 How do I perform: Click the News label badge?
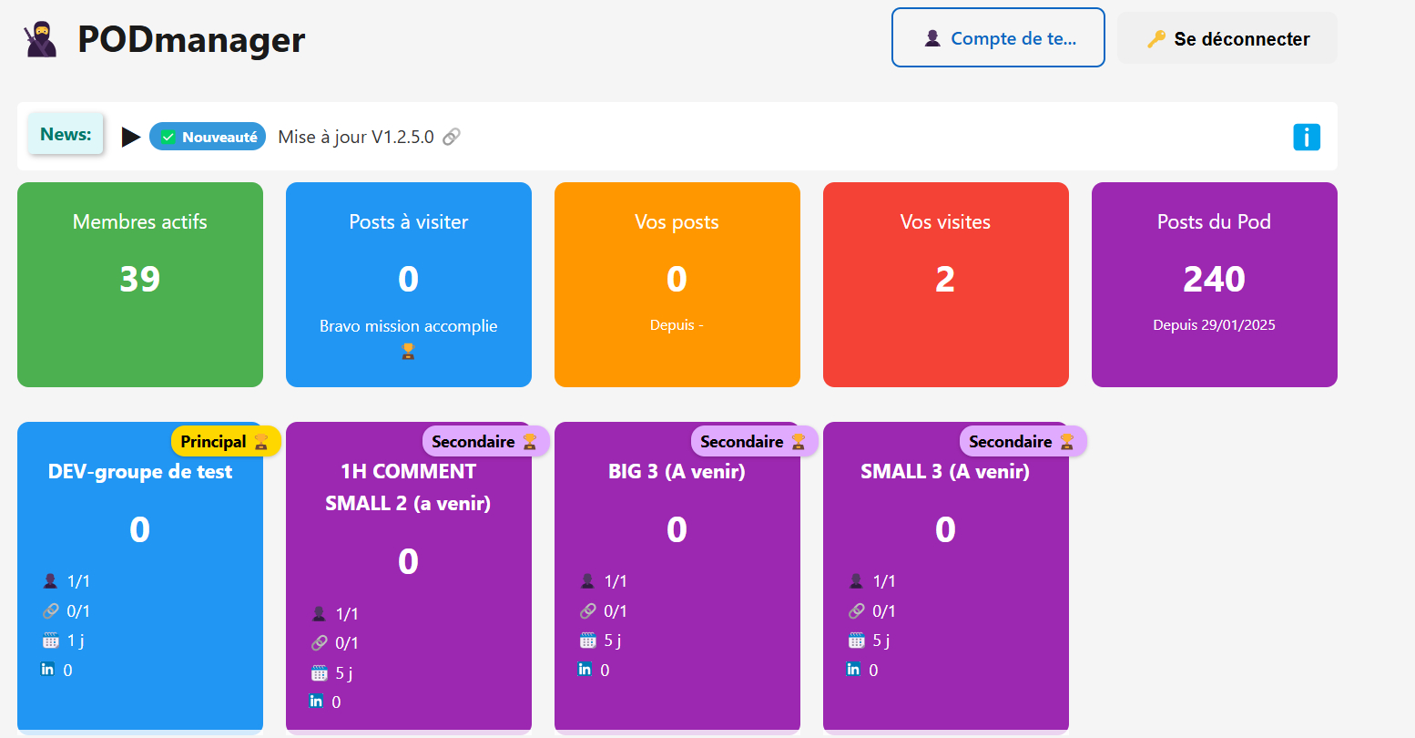tap(66, 133)
